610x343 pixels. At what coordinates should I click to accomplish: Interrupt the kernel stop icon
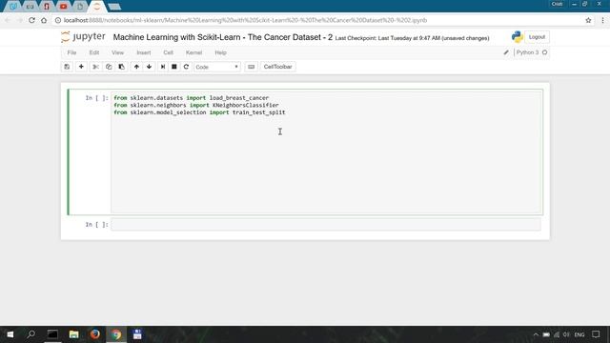(174, 67)
